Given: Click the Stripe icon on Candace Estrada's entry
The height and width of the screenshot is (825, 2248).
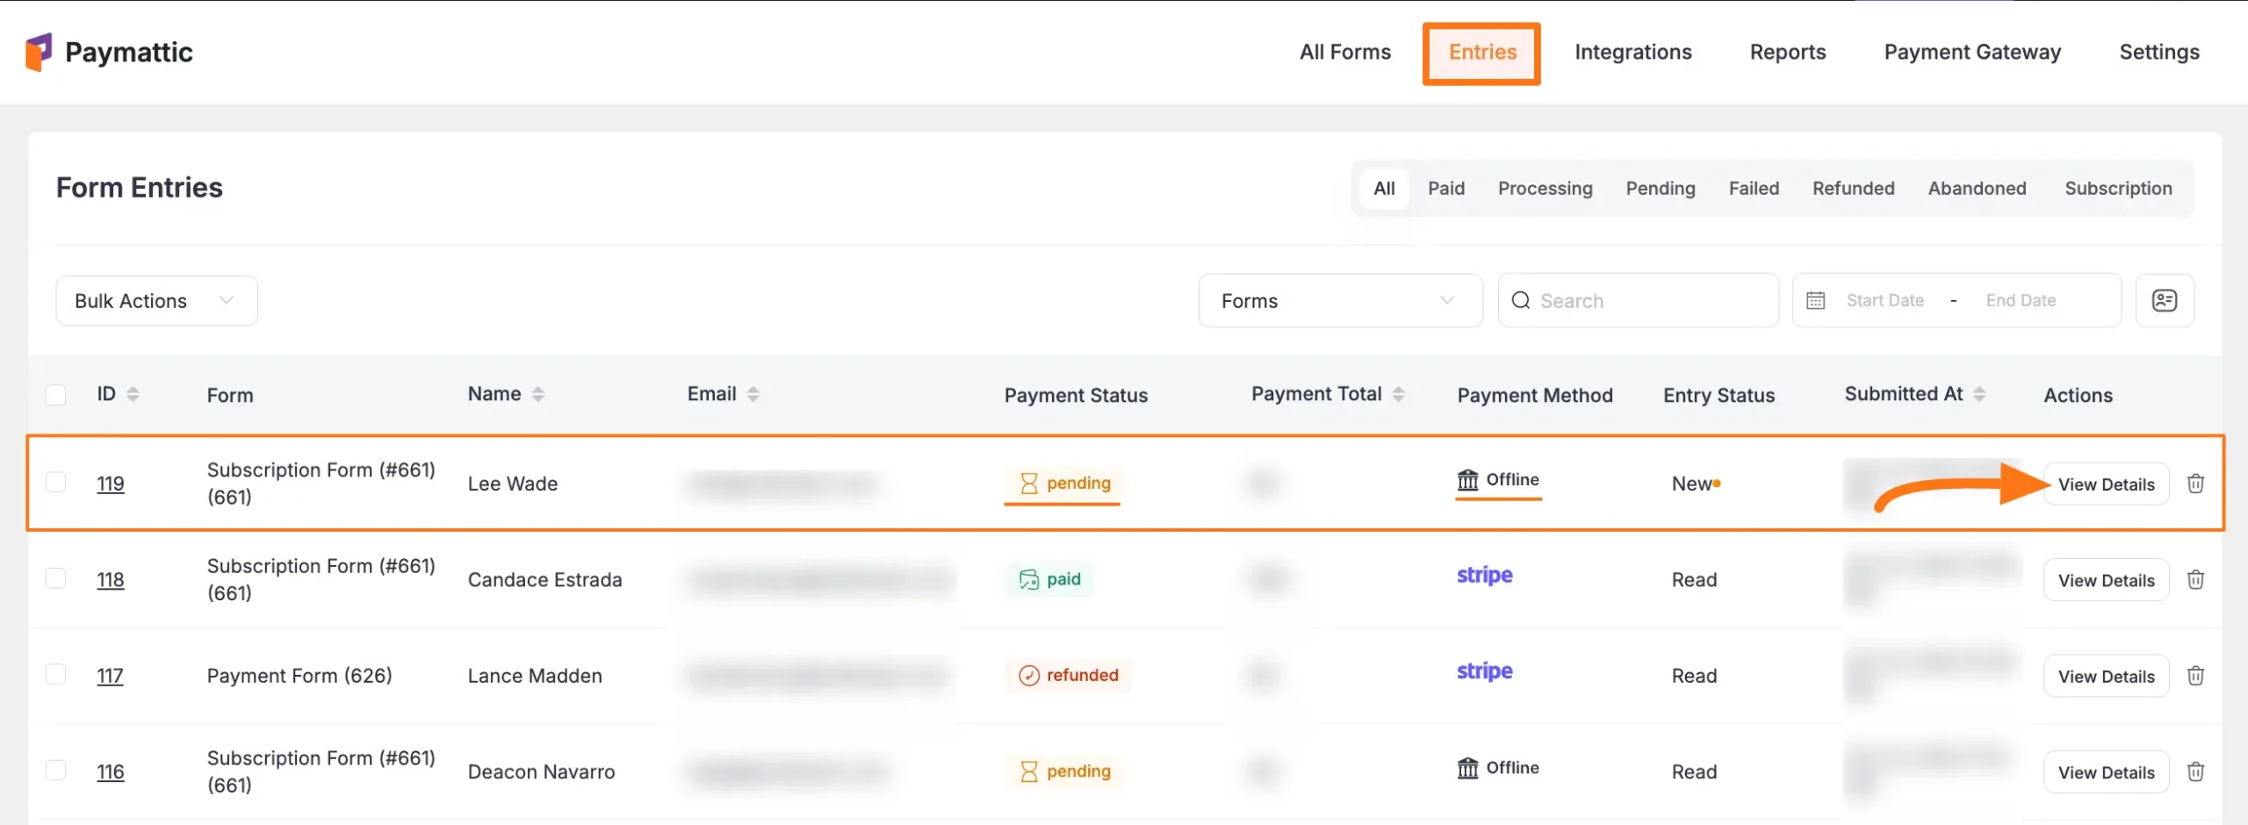Looking at the screenshot, I should (x=1484, y=577).
